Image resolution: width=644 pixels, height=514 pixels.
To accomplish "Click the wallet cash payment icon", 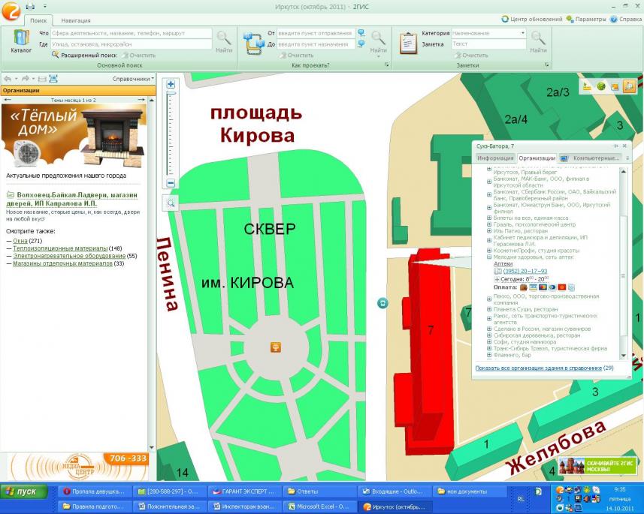I will (523, 287).
